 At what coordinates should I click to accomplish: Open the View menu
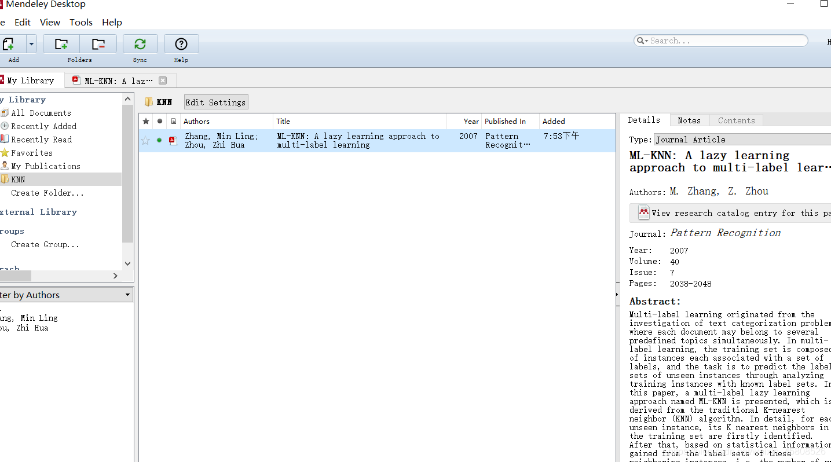pos(50,22)
